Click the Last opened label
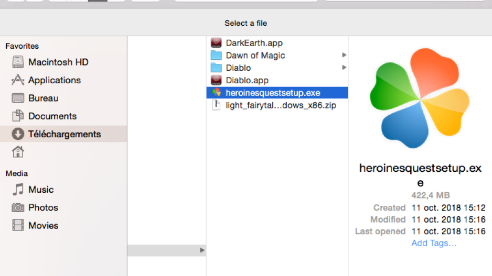The height and width of the screenshot is (276, 492). point(380,231)
